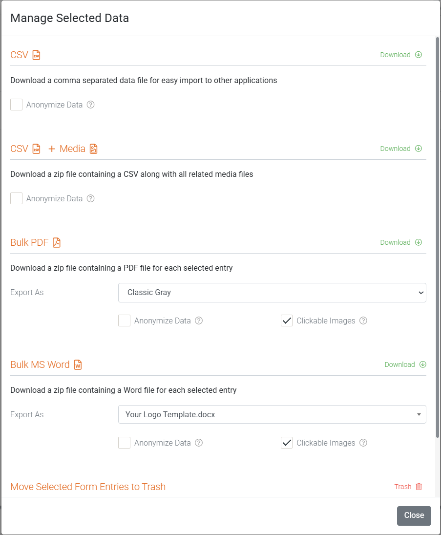The height and width of the screenshot is (535, 441).
Task: Click the trash can icon
Action: 419,487
